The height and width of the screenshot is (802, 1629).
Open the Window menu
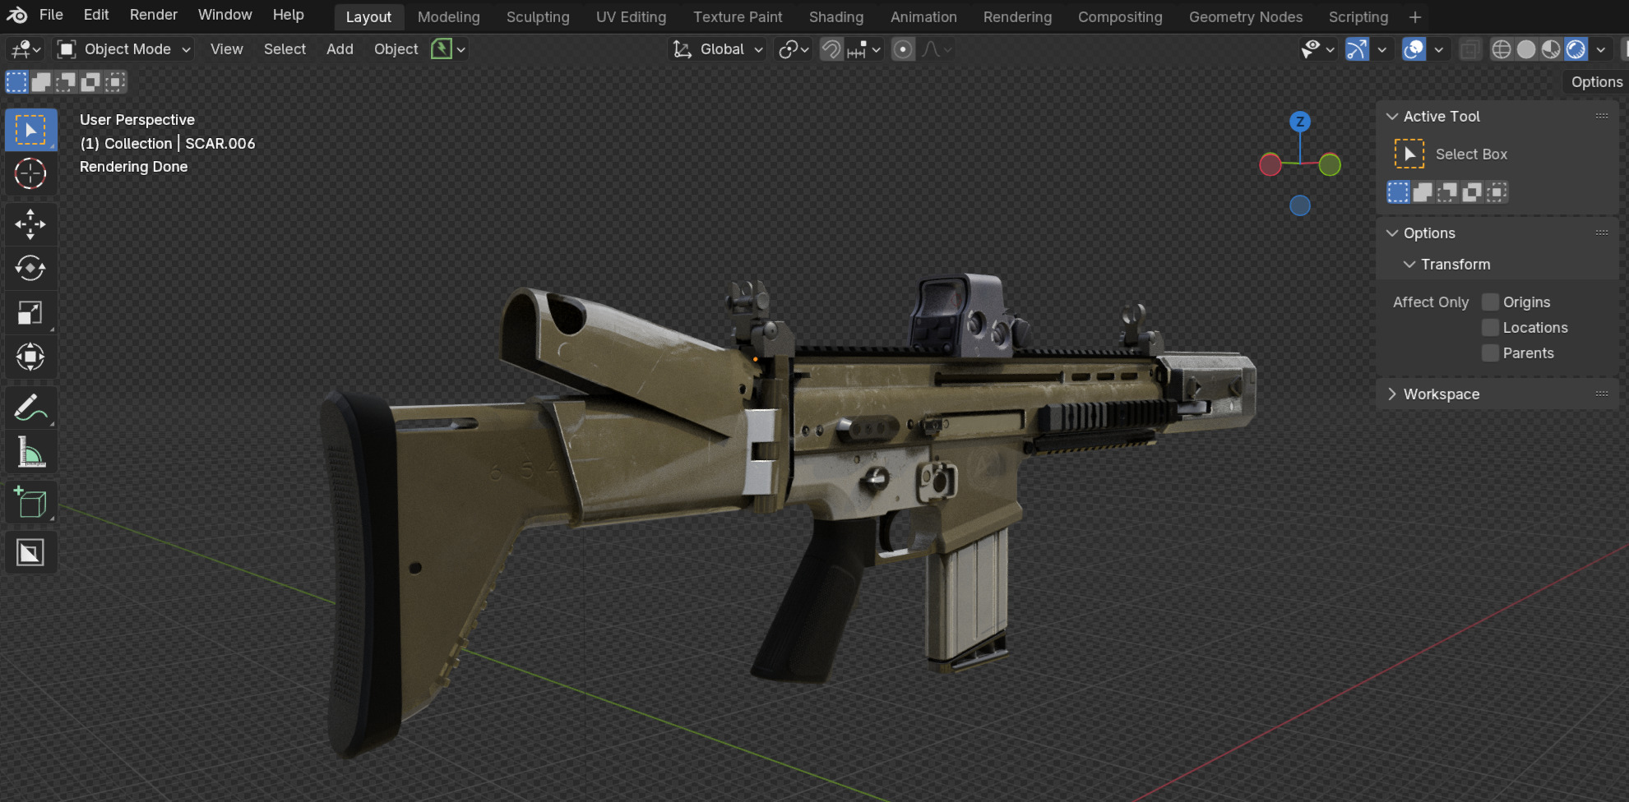tap(225, 15)
